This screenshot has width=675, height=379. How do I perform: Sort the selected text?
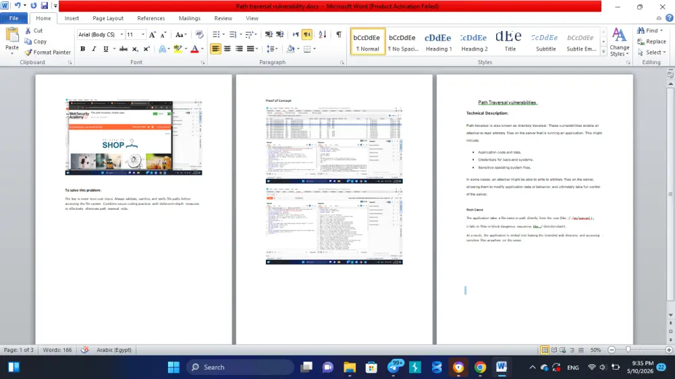click(323, 34)
